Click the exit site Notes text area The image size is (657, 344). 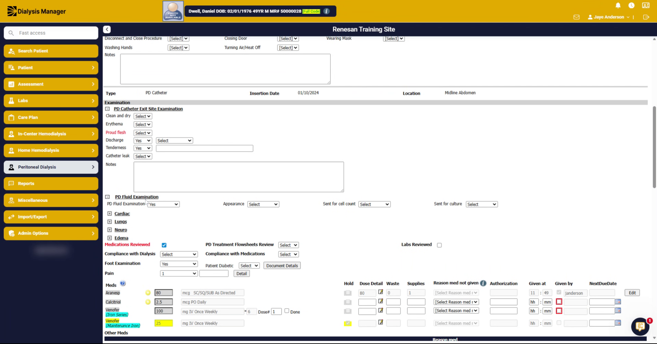239,177
